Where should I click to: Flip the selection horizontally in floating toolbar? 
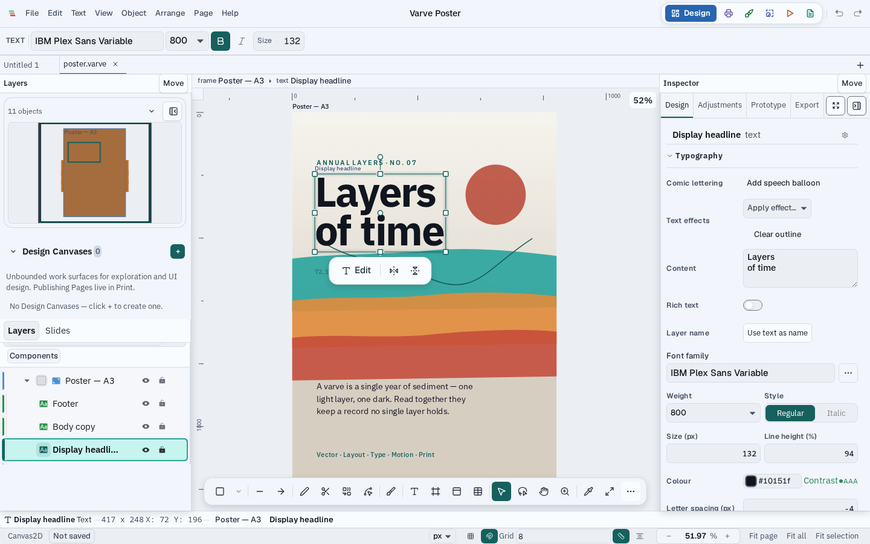[394, 271]
